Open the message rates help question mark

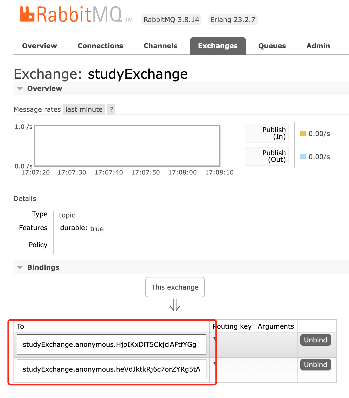click(111, 109)
